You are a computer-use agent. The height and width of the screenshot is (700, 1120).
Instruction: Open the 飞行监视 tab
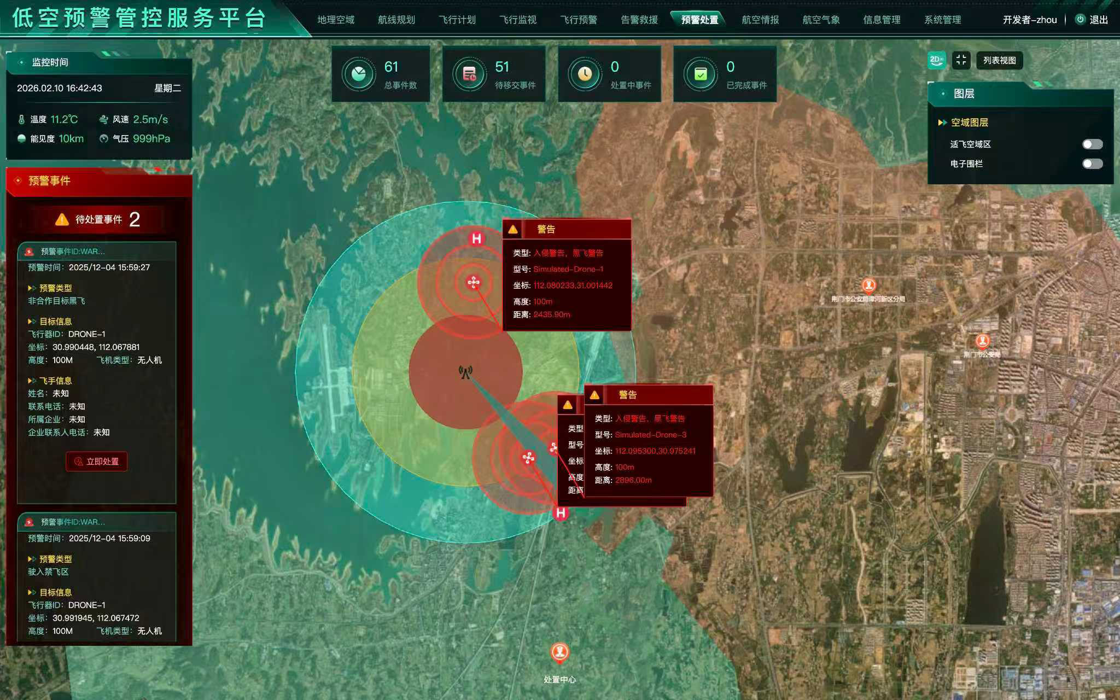pyautogui.click(x=518, y=20)
